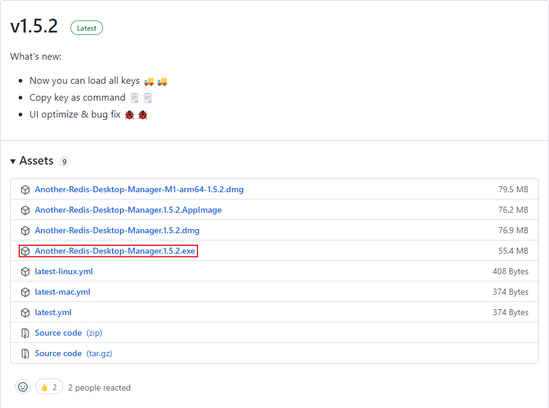The width and height of the screenshot is (549, 408).
Task: Click package icon beside latest.yml
Action: 25,313
